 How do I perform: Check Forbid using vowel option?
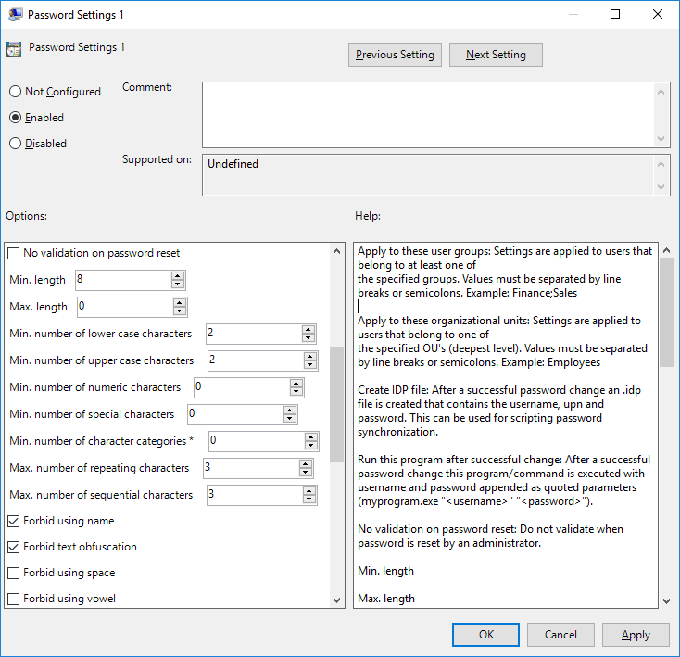(14, 599)
